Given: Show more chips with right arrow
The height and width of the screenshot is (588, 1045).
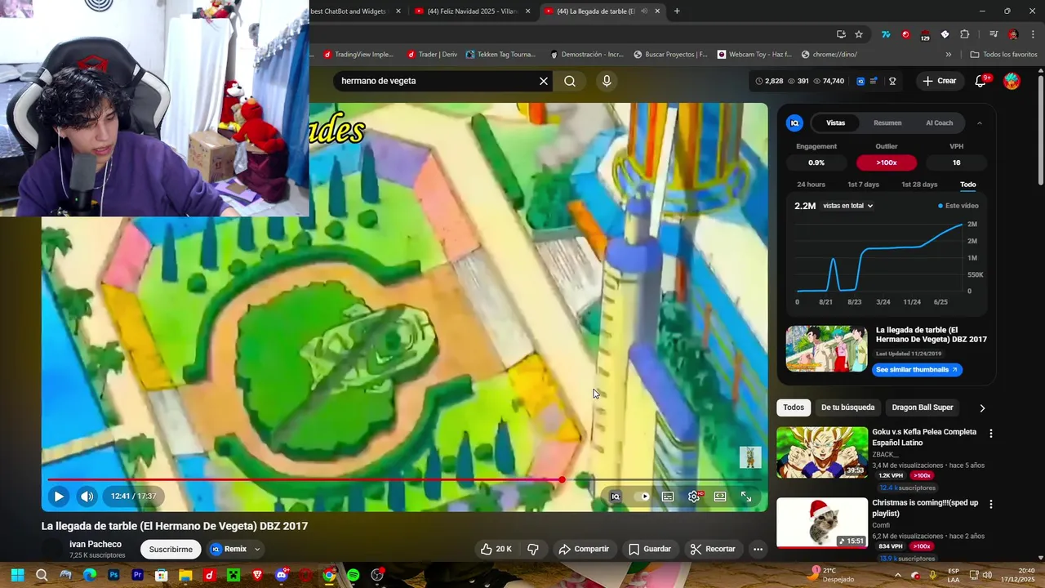Looking at the screenshot, I should tap(982, 408).
